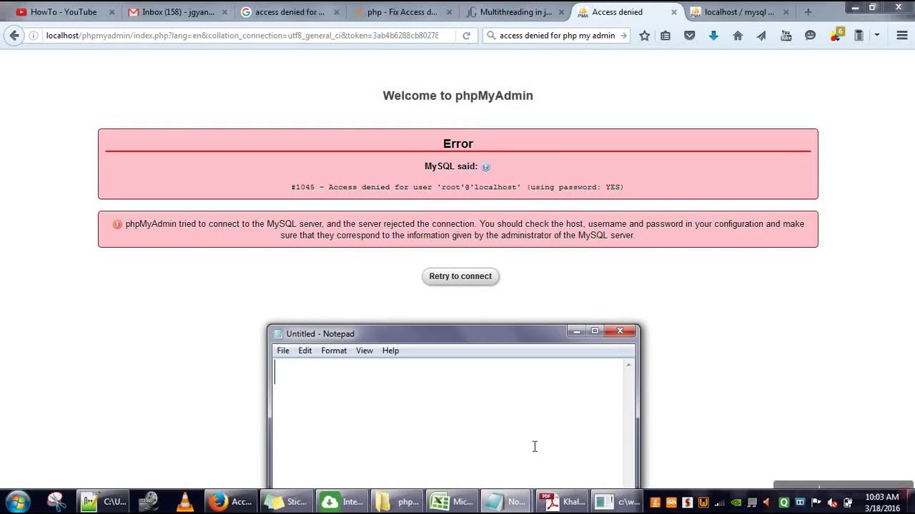
Task: Click the '#1045 - Access denied' error message text
Action: coord(457,187)
